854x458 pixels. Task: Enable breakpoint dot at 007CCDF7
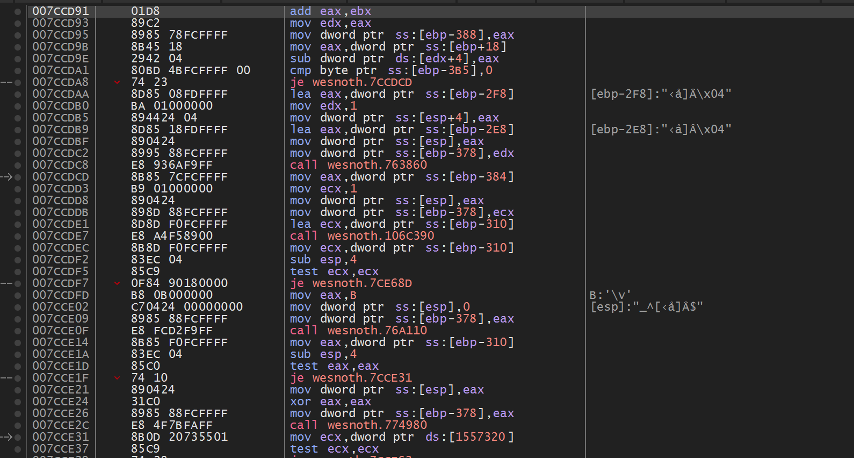(x=18, y=283)
